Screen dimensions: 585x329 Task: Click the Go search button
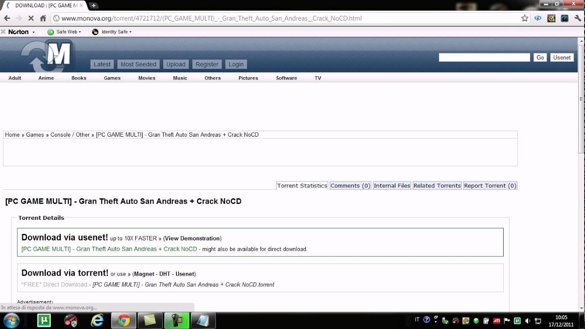(540, 58)
